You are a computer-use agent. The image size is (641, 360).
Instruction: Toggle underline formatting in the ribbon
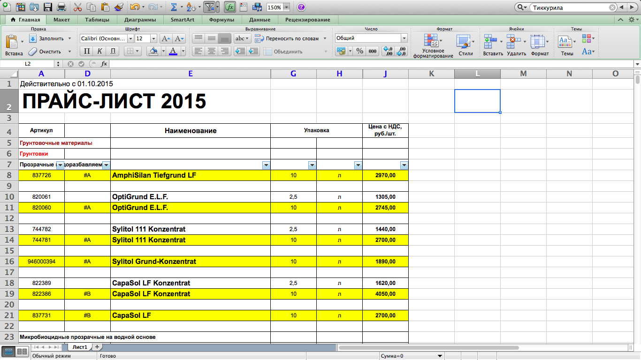113,51
